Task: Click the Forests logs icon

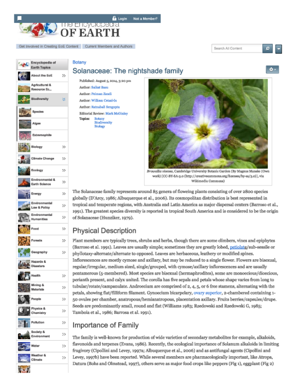Action: (x=24, y=241)
